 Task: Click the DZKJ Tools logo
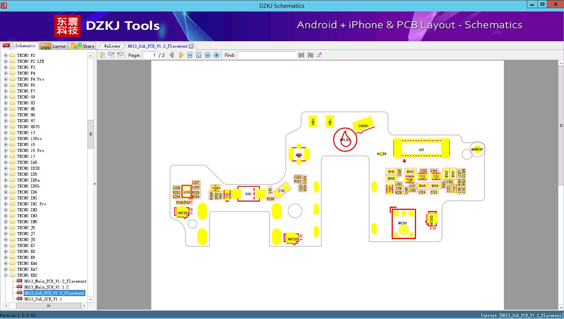(x=108, y=26)
